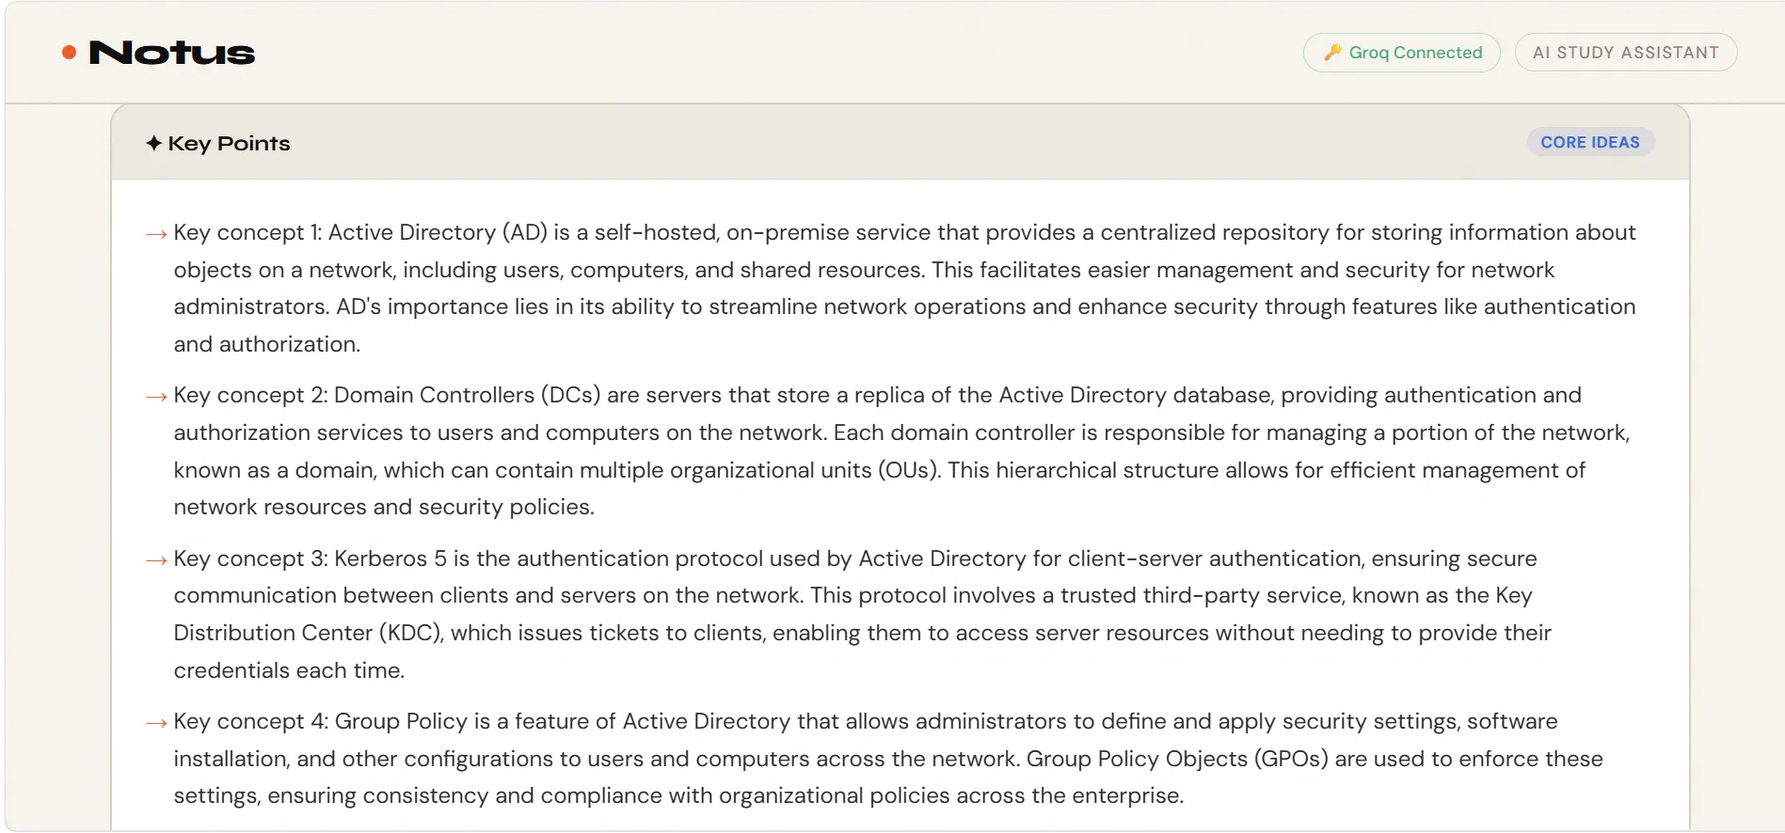
Task: Open the Groq Connected status badge
Action: pyautogui.click(x=1402, y=53)
